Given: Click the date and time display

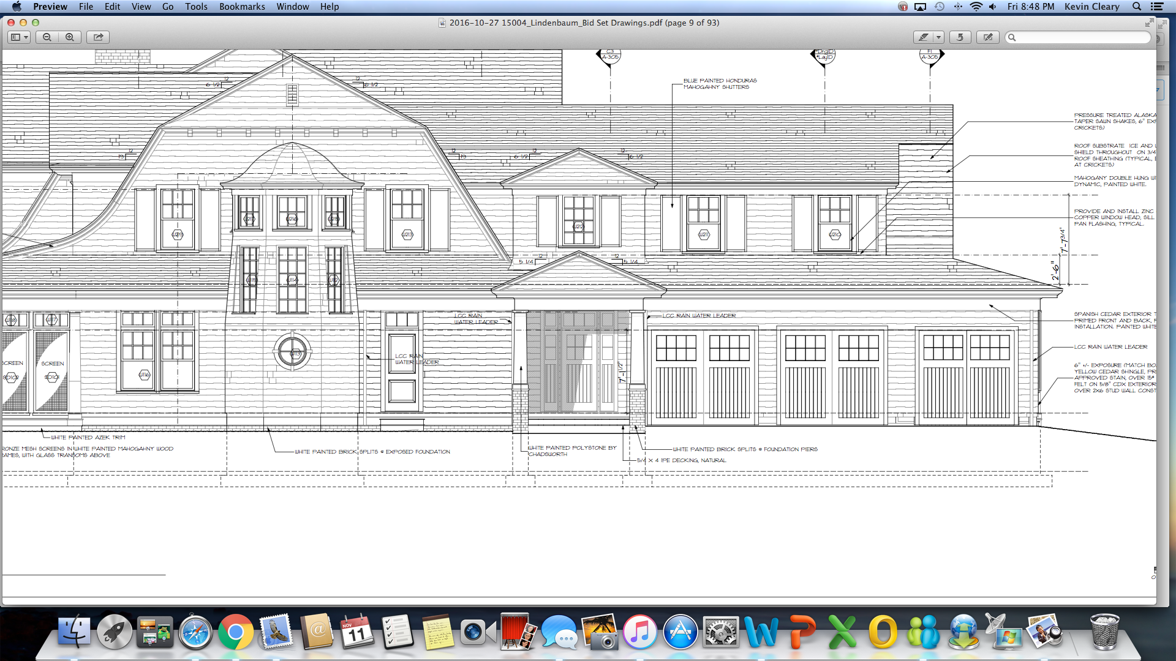Looking at the screenshot, I should (x=1031, y=7).
